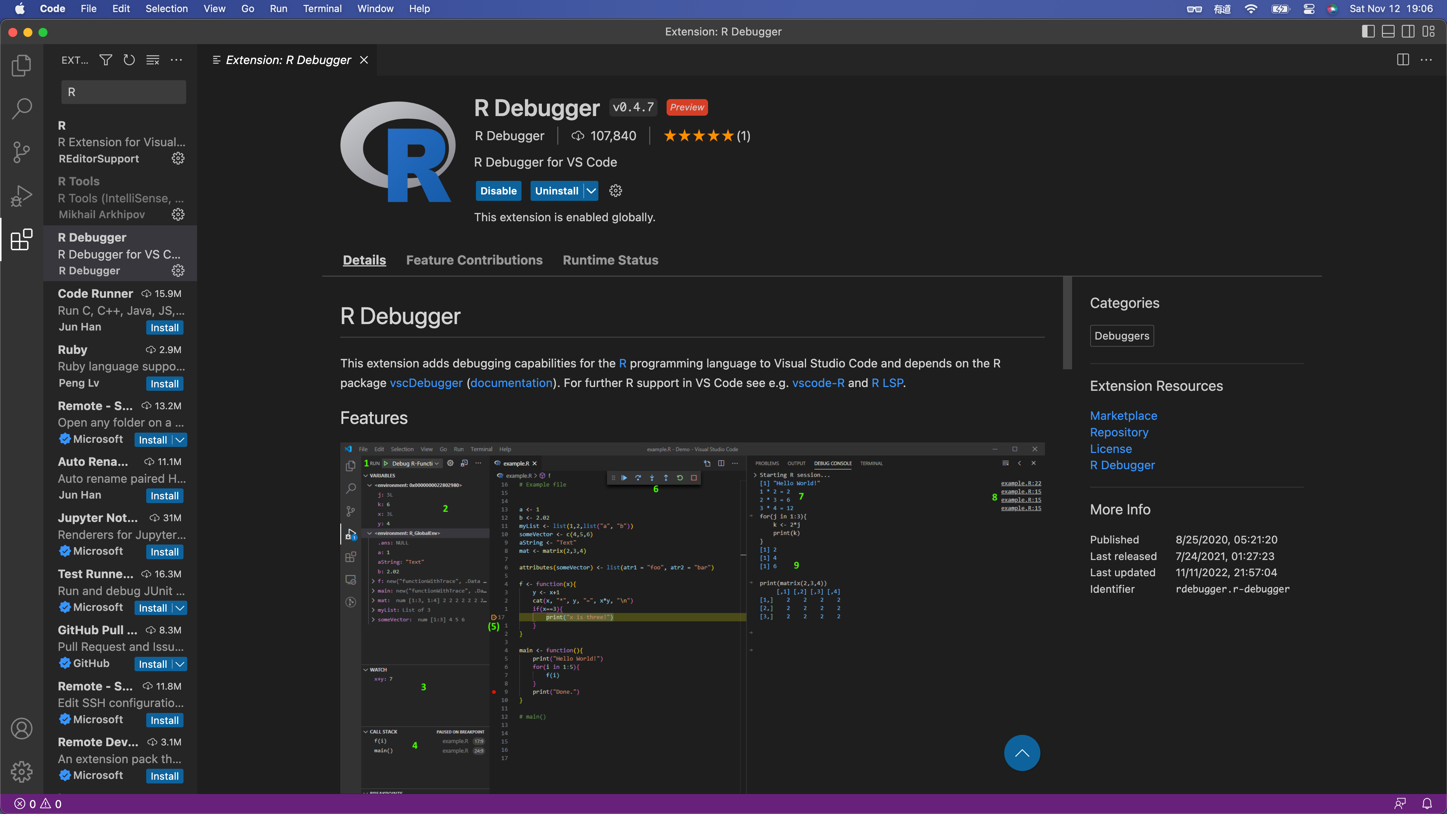The image size is (1447, 814).
Task: Install the Code Runner extension
Action: pos(165,327)
